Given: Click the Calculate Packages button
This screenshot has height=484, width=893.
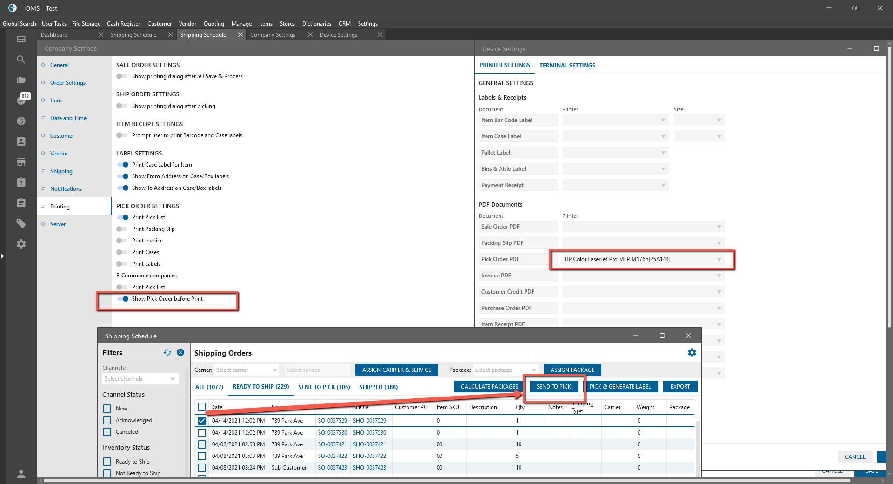Looking at the screenshot, I should click(x=489, y=387).
